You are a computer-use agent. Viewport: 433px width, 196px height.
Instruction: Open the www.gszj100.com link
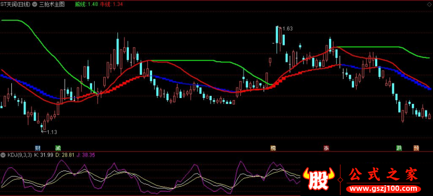coord(384,189)
